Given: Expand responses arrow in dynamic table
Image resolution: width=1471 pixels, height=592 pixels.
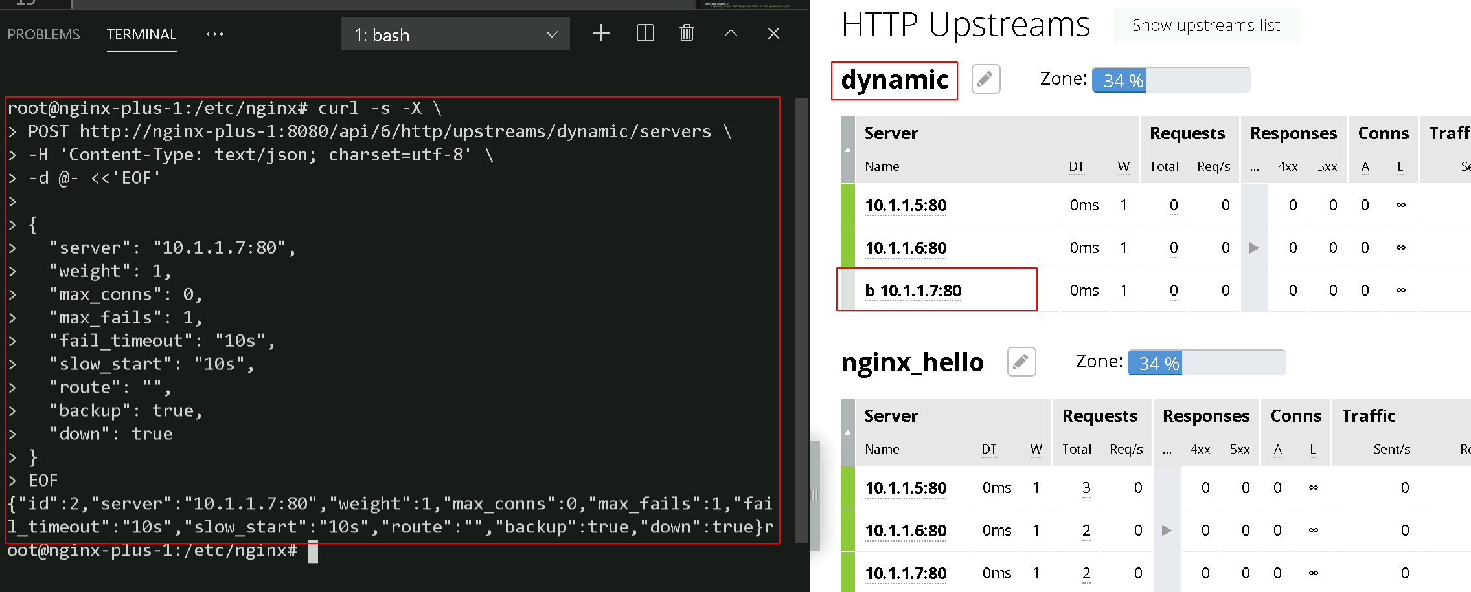Looking at the screenshot, I should click(1254, 247).
